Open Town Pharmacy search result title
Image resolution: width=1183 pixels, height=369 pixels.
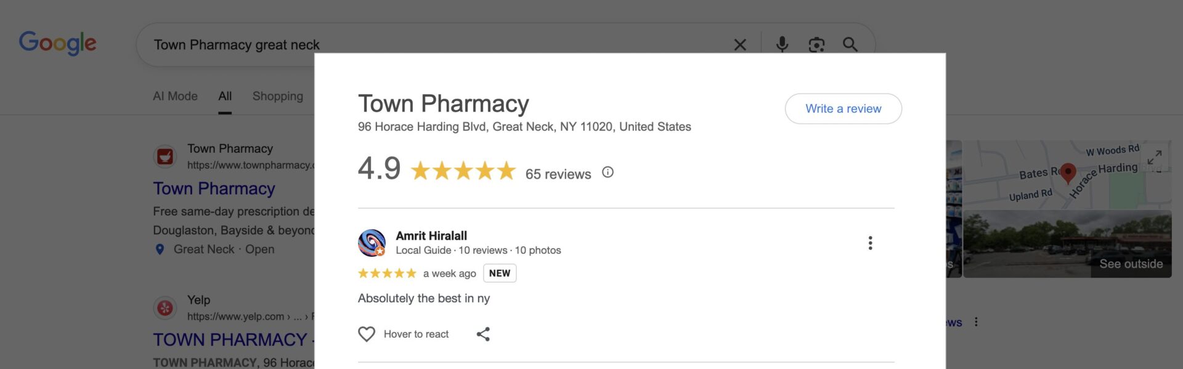pyautogui.click(x=214, y=189)
